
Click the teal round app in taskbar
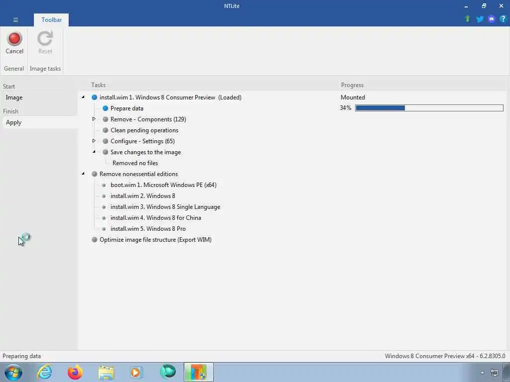pos(168,372)
